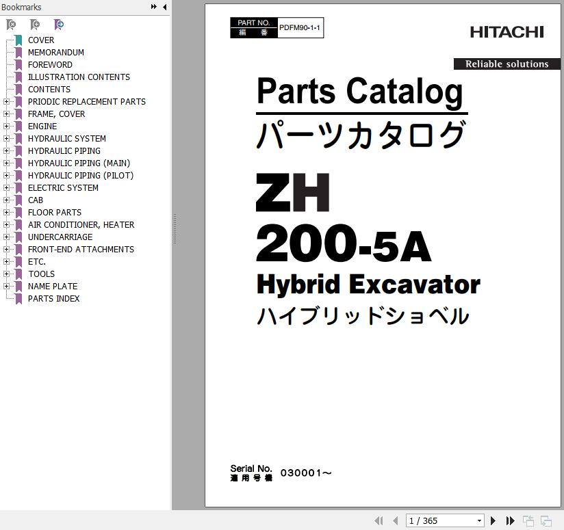564x530 pixels.
Task: Expand the HYDRAULIC SYSTEM bookmark
Action: [x=6, y=138]
